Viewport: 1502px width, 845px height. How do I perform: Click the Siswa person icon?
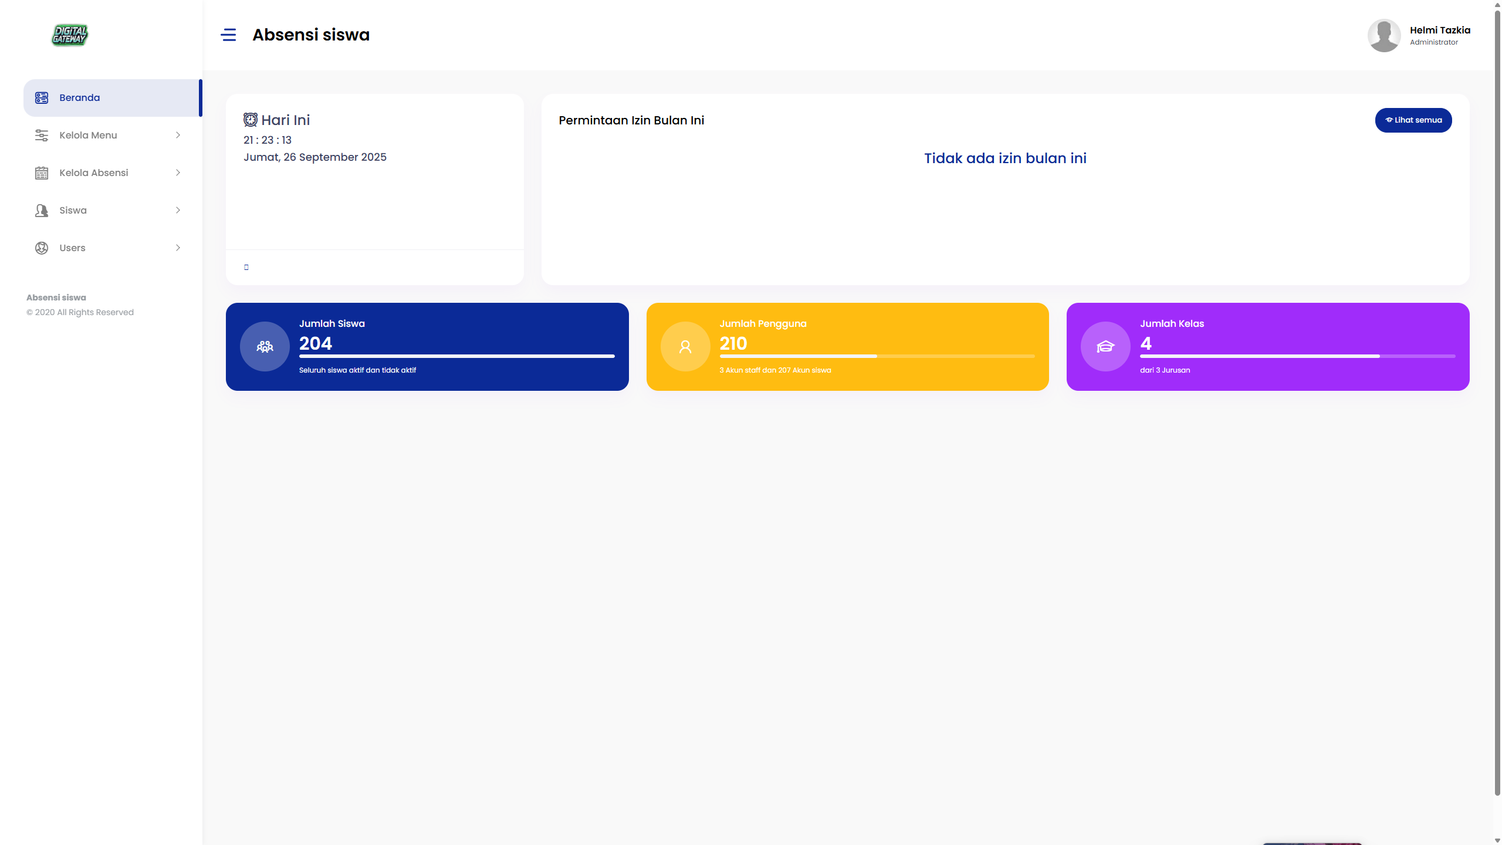42,211
